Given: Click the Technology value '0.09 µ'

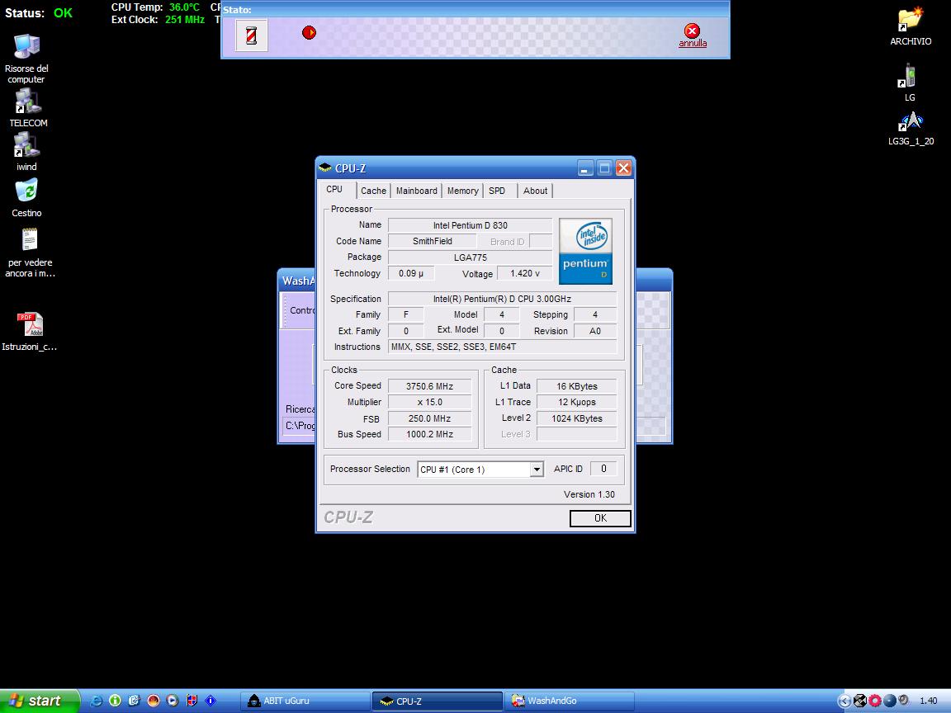Looking at the screenshot, I should pyautogui.click(x=411, y=273).
